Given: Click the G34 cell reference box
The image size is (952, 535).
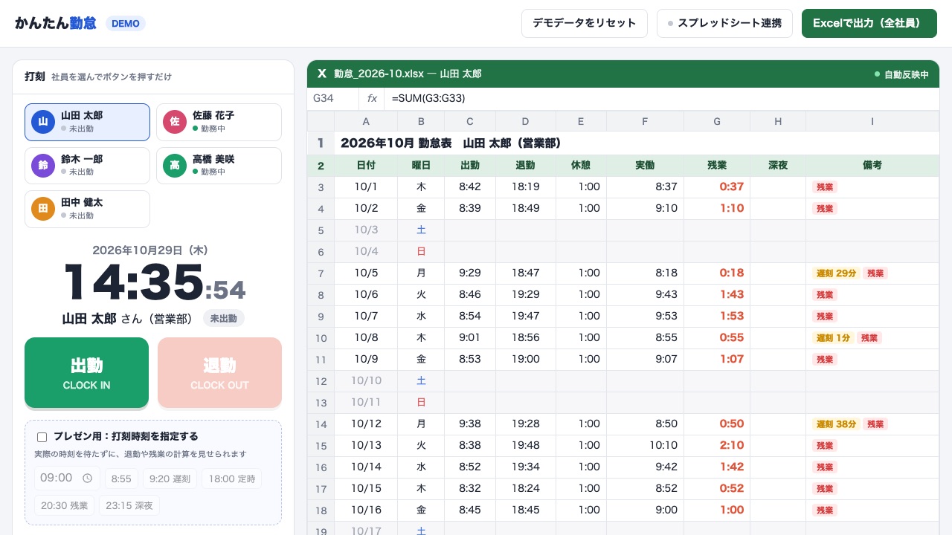Looking at the screenshot, I should point(333,98).
